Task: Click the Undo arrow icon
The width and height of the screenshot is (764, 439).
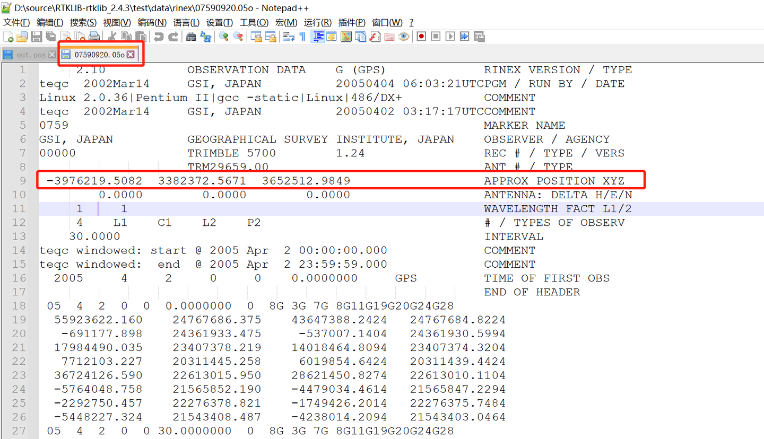Action: pos(158,37)
